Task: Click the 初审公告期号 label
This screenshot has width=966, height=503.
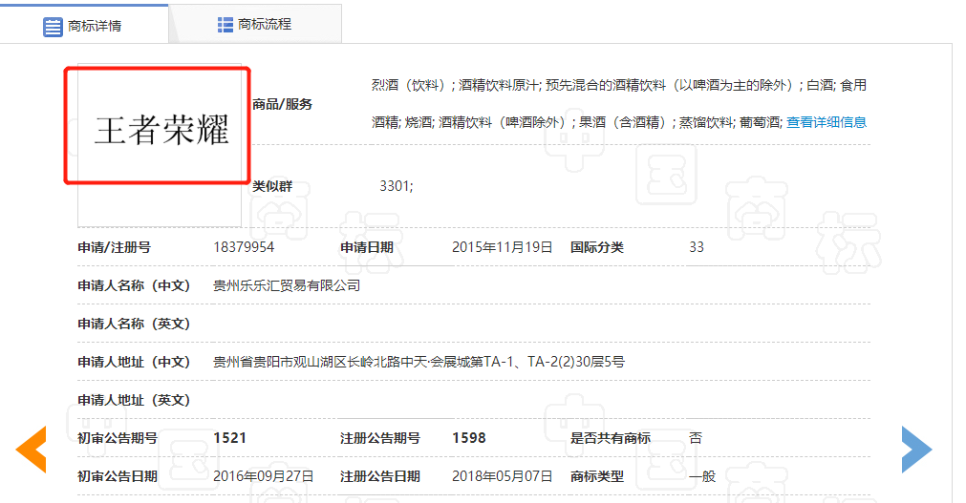Action: (x=118, y=438)
